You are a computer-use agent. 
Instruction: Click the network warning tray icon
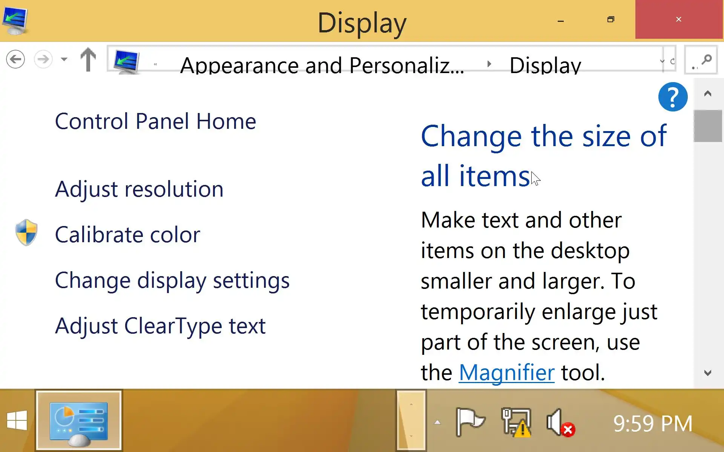[x=516, y=422]
